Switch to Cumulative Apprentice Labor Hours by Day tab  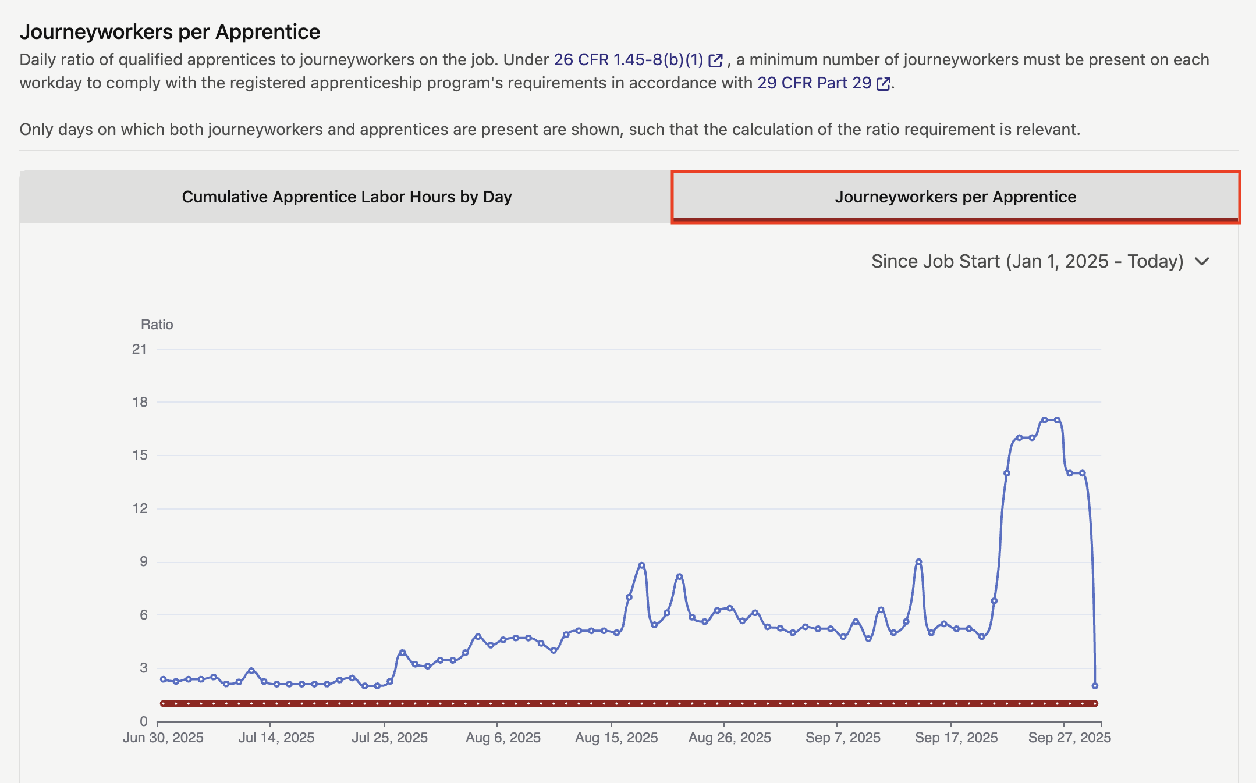tap(346, 197)
